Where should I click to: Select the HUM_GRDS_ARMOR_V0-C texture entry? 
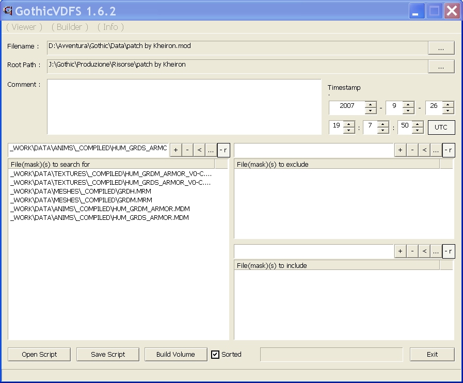pyautogui.click(x=110, y=183)
